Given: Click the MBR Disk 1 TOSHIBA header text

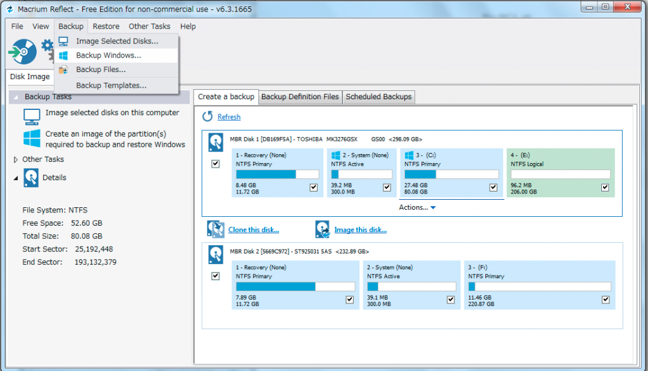Looking at the screenshot, I should pos(326,140).
